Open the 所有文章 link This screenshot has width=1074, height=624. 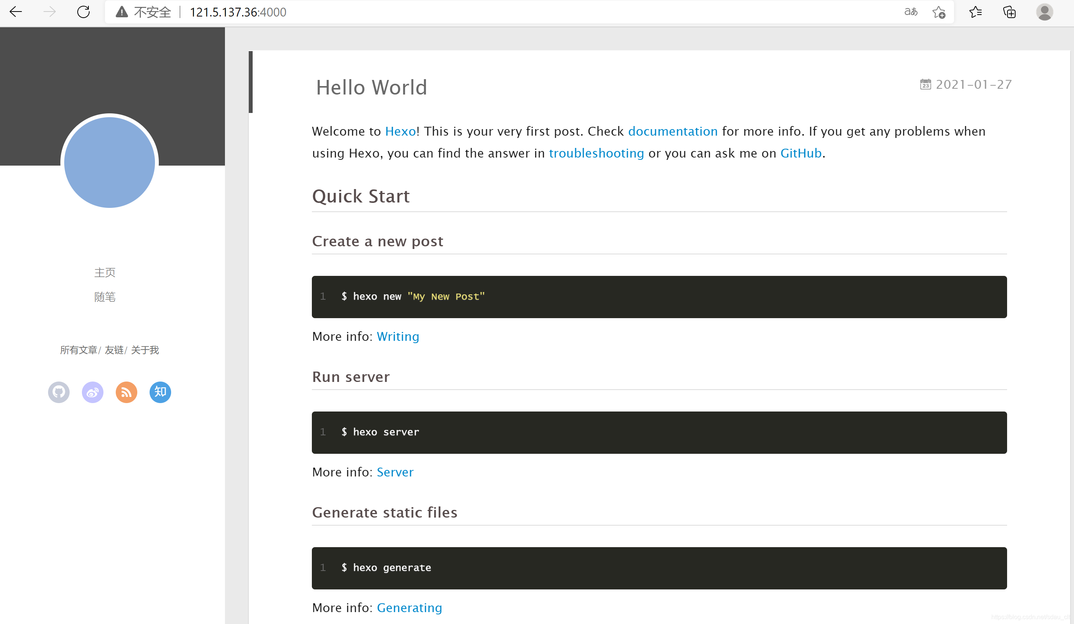coord(78,350)
